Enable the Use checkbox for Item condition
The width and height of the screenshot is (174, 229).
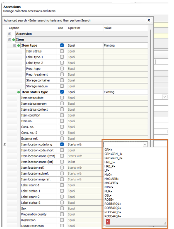coord(62,115)
